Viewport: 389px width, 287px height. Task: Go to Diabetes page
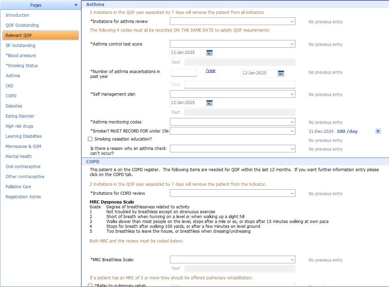[x=14, y=106]
